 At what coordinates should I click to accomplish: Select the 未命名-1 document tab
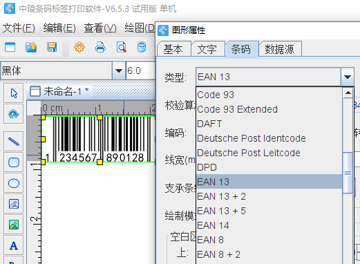[59, 91]
